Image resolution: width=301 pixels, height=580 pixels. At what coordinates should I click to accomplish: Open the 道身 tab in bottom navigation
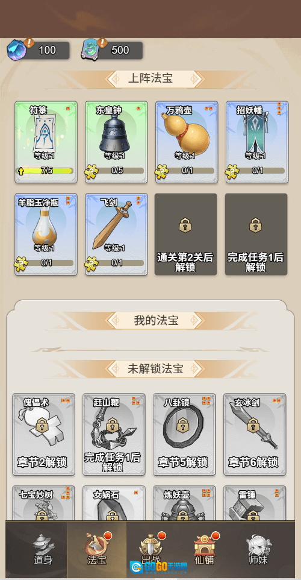(43, 549)
